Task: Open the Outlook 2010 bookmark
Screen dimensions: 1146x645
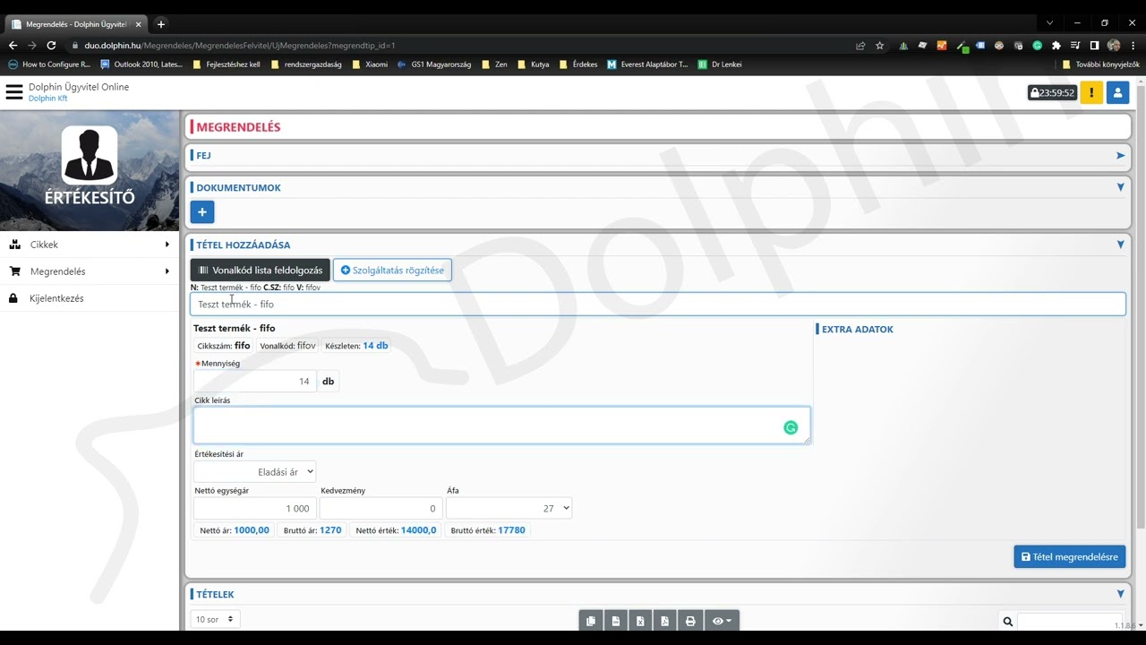Action: pyautogui.click(x=141, y=64)
